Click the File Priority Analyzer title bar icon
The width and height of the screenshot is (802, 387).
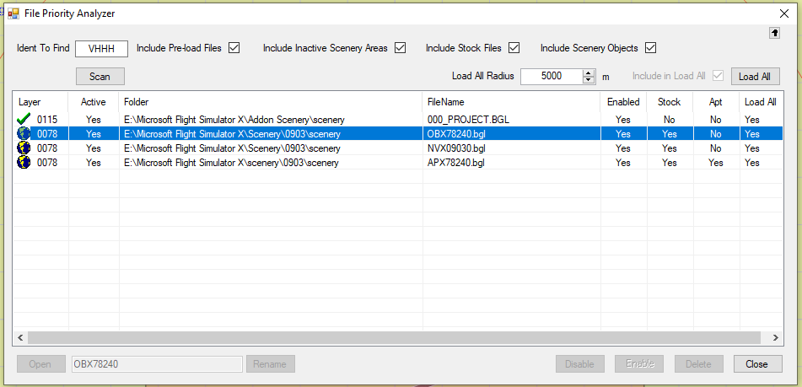pyautogui.click(x=13, y=13)
